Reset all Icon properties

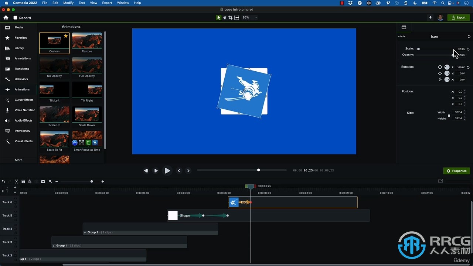pos(469,37)
